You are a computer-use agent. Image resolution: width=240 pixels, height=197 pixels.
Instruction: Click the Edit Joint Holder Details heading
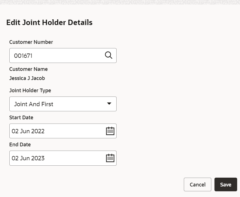click(49, 22)
